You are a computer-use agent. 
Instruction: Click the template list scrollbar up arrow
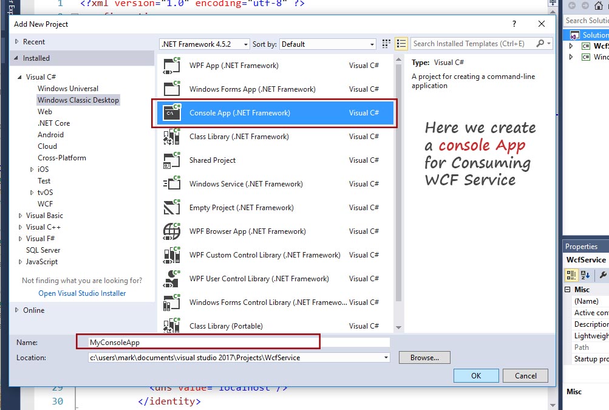point(398,60)
